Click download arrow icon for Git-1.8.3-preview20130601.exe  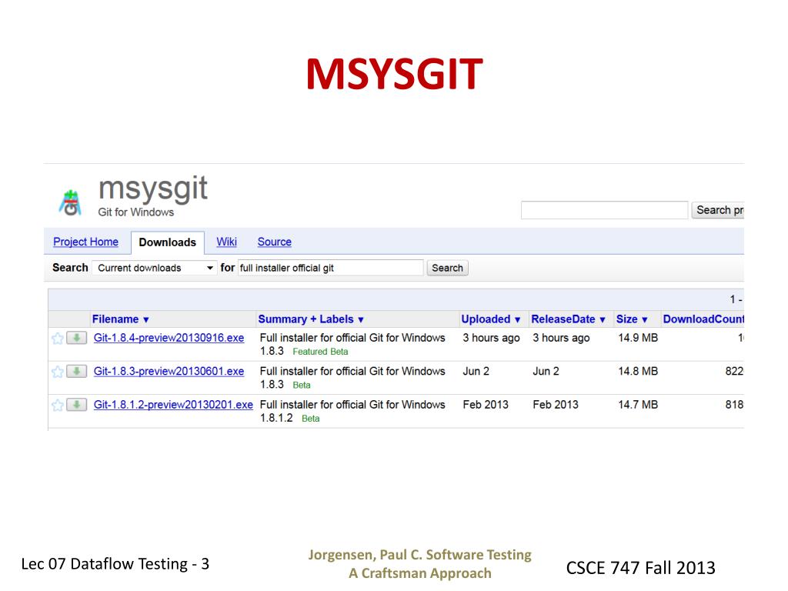pyautogui.click(x=77, y=372)
